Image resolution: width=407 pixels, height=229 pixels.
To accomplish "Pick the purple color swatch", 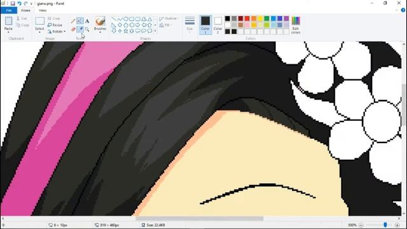I will click(286, 18).
